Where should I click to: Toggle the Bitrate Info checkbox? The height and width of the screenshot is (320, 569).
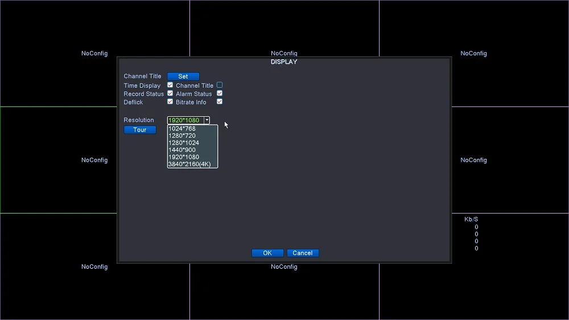[220, 102]
